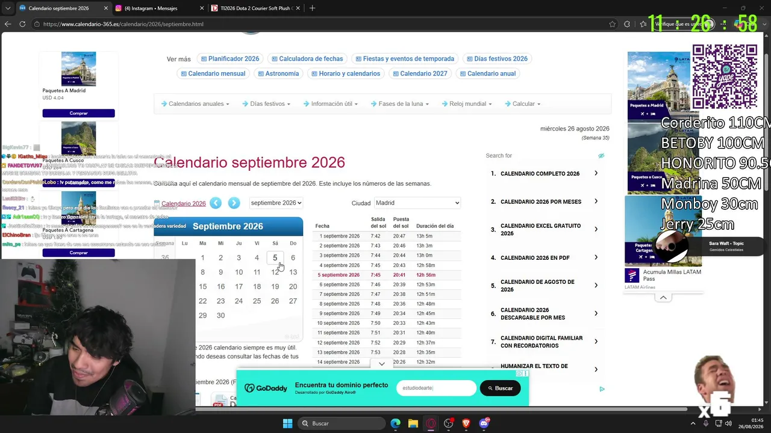This screenshot has width=771, height=433.
Task: Open CALENDARIO DE AGOSTO DE 2026 item
Action: pos(545,286)
